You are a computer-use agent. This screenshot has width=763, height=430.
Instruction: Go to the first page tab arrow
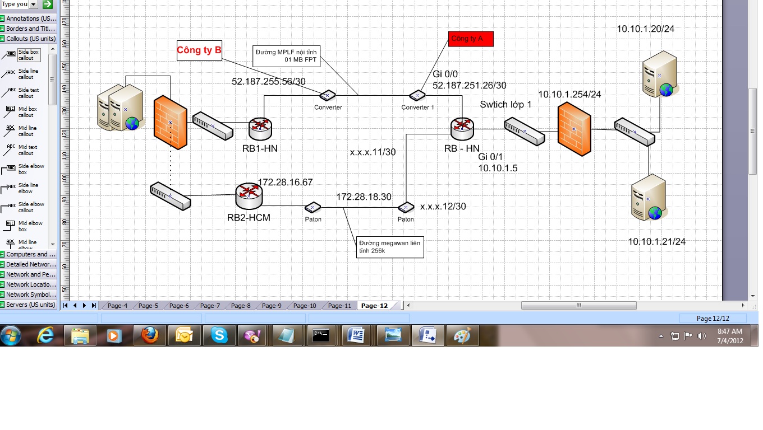point(66,306)
